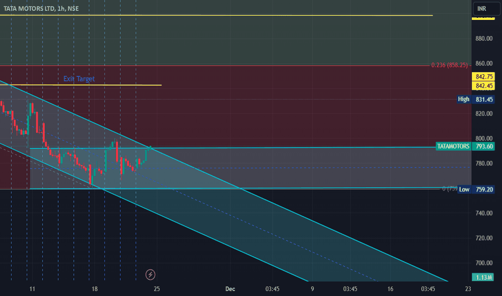The width and height of the screenshot is (502, 296).
Task: Click the High 831.45 price label
Action: click(x=476, y=99)
